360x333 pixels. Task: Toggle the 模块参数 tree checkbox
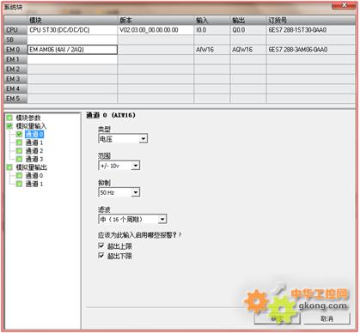[9, 118]
